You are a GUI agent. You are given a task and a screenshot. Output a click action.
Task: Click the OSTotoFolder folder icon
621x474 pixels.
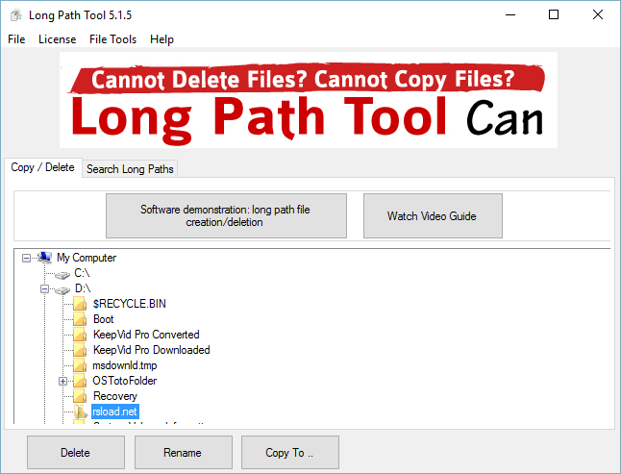(80, 381)
